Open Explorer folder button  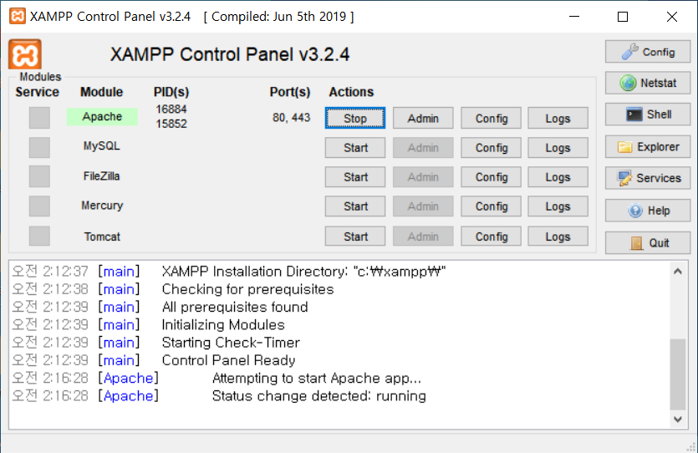(648, 147)
